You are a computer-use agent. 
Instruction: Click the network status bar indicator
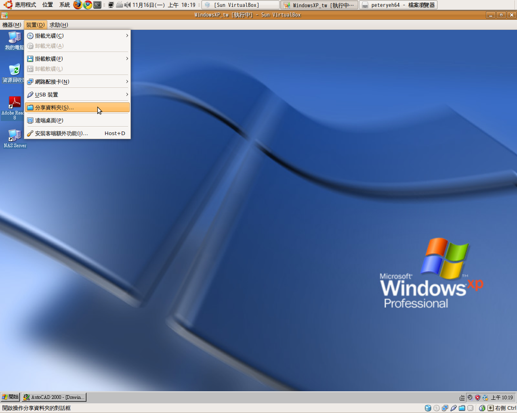pyautogui.click(x=445, y=408)
